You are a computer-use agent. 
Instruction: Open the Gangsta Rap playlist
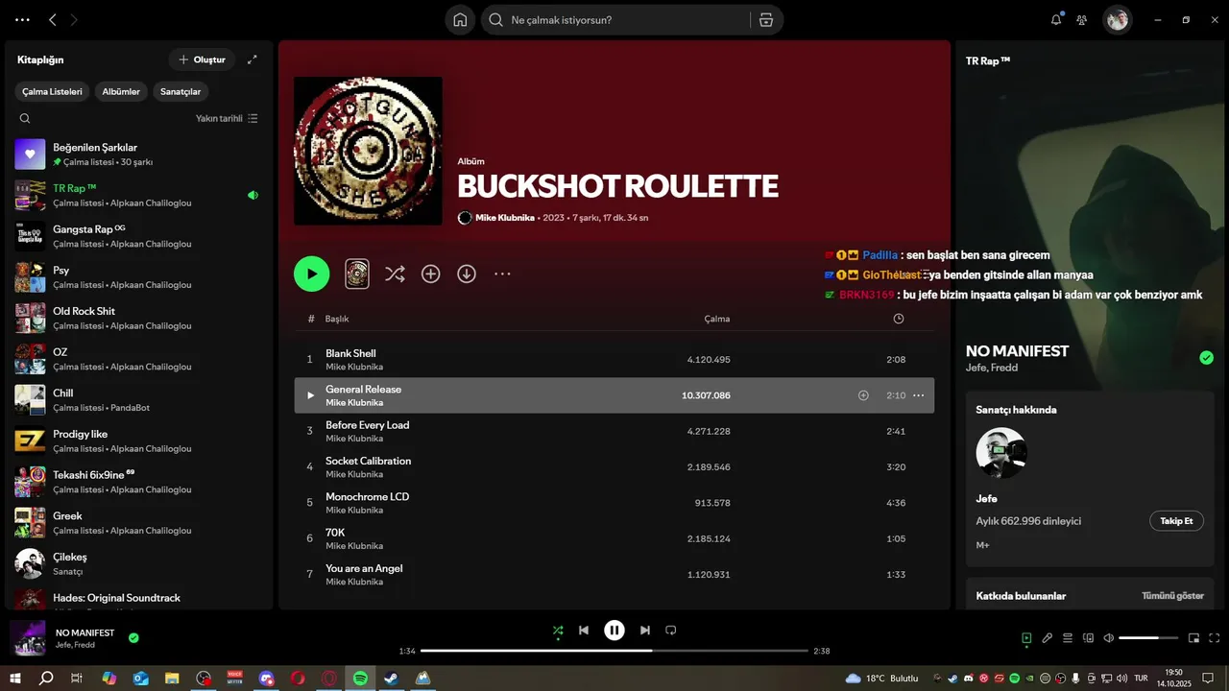pyautogui.click(x=138, y=236)
